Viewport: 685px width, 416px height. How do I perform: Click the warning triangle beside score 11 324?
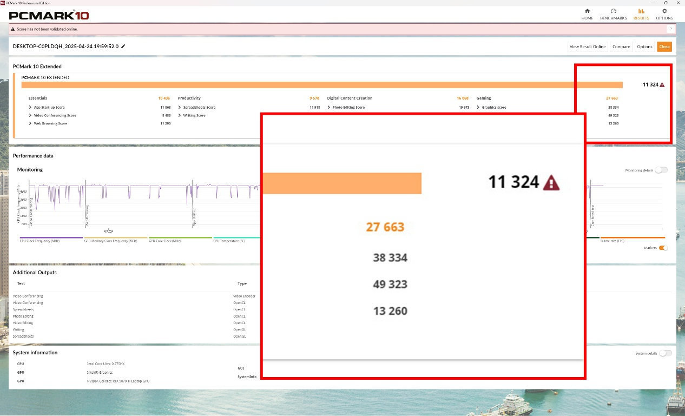(x=662, y=85)
